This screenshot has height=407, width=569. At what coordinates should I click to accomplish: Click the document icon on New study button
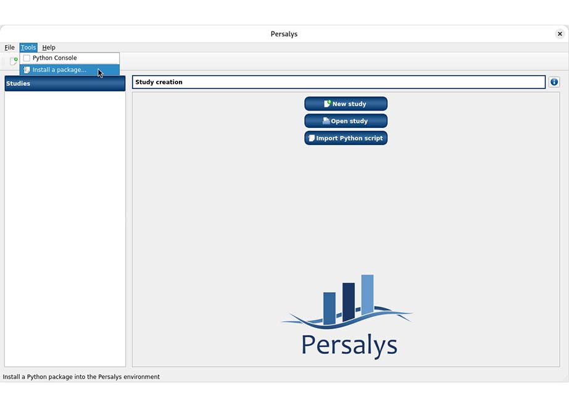(327, 104)
